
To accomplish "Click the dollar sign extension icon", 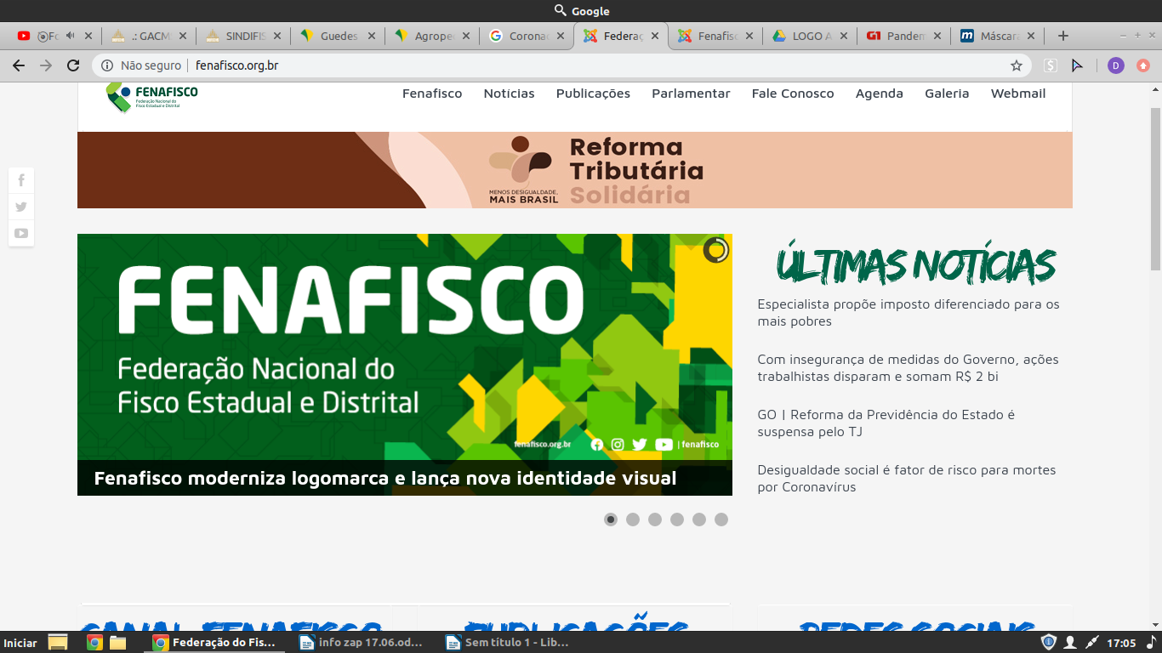I will tap(1051, 65).
